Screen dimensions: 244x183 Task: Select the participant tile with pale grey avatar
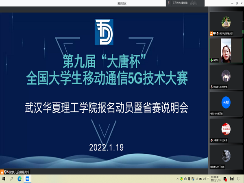coord(226,77)
